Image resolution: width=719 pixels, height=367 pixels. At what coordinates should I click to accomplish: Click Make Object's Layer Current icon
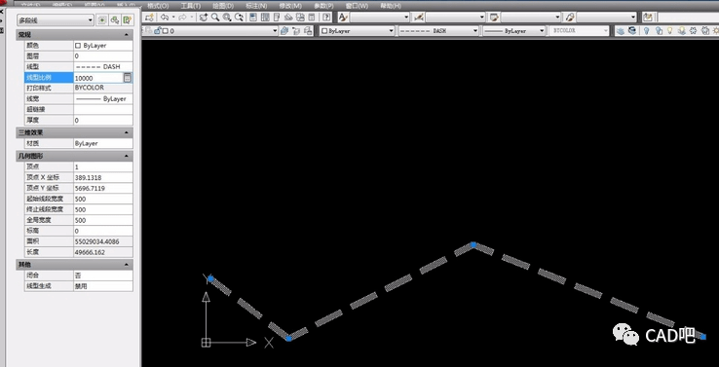tap(284, 31)
